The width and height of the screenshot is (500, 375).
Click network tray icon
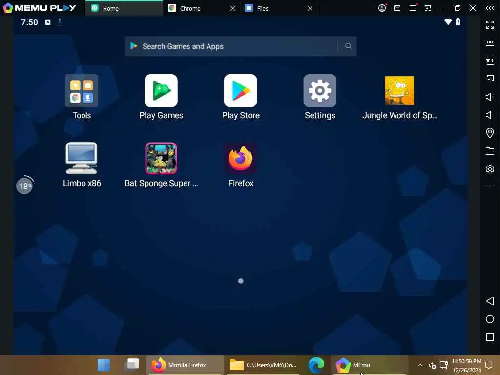point(444,365)
